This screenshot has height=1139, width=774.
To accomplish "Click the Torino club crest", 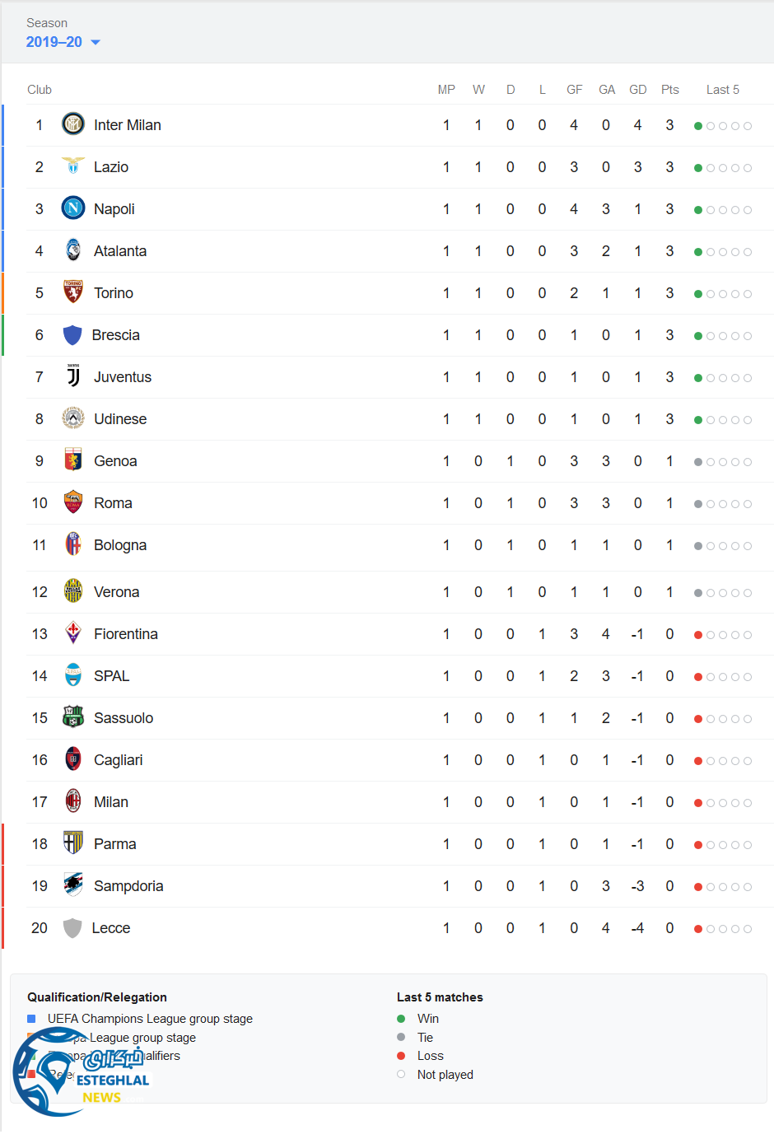I will 73,292.
